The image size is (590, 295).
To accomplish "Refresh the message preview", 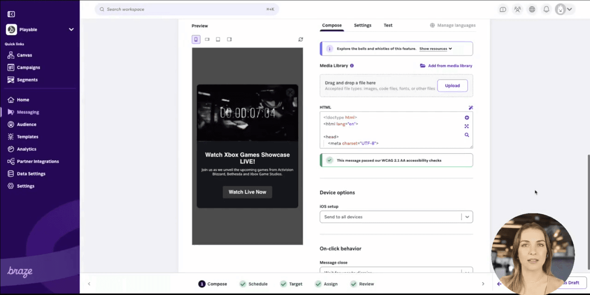I will click(x=300, y=39).
